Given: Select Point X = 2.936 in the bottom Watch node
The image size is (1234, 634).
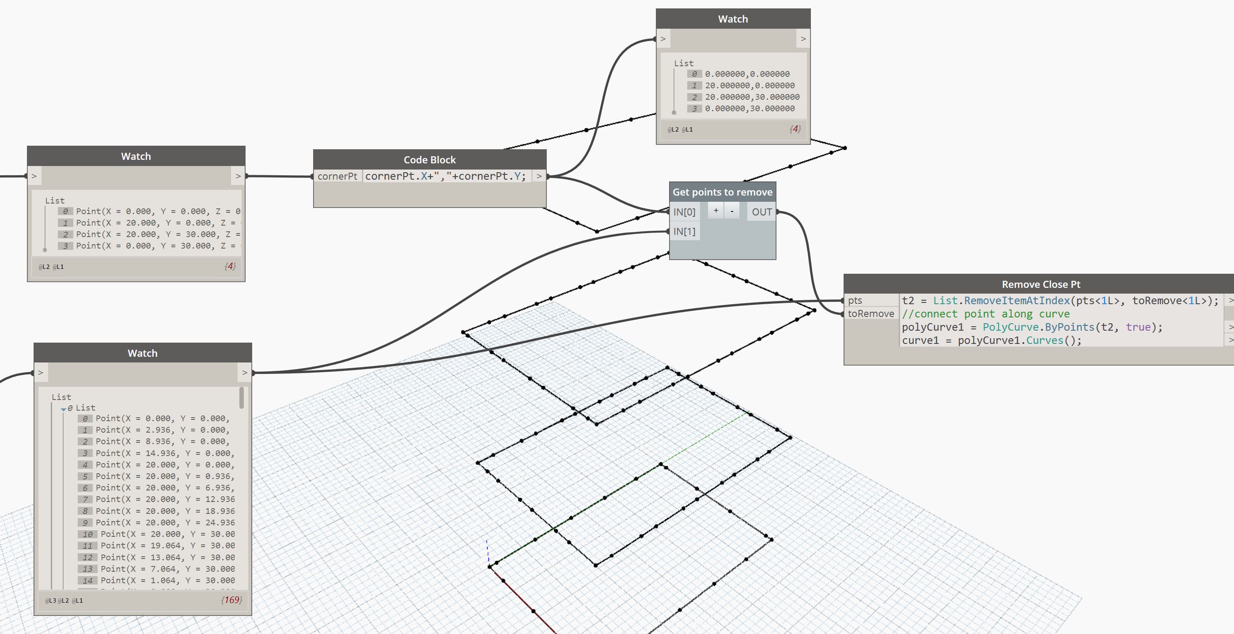Looking at the screenshot, I should [163, 430].
